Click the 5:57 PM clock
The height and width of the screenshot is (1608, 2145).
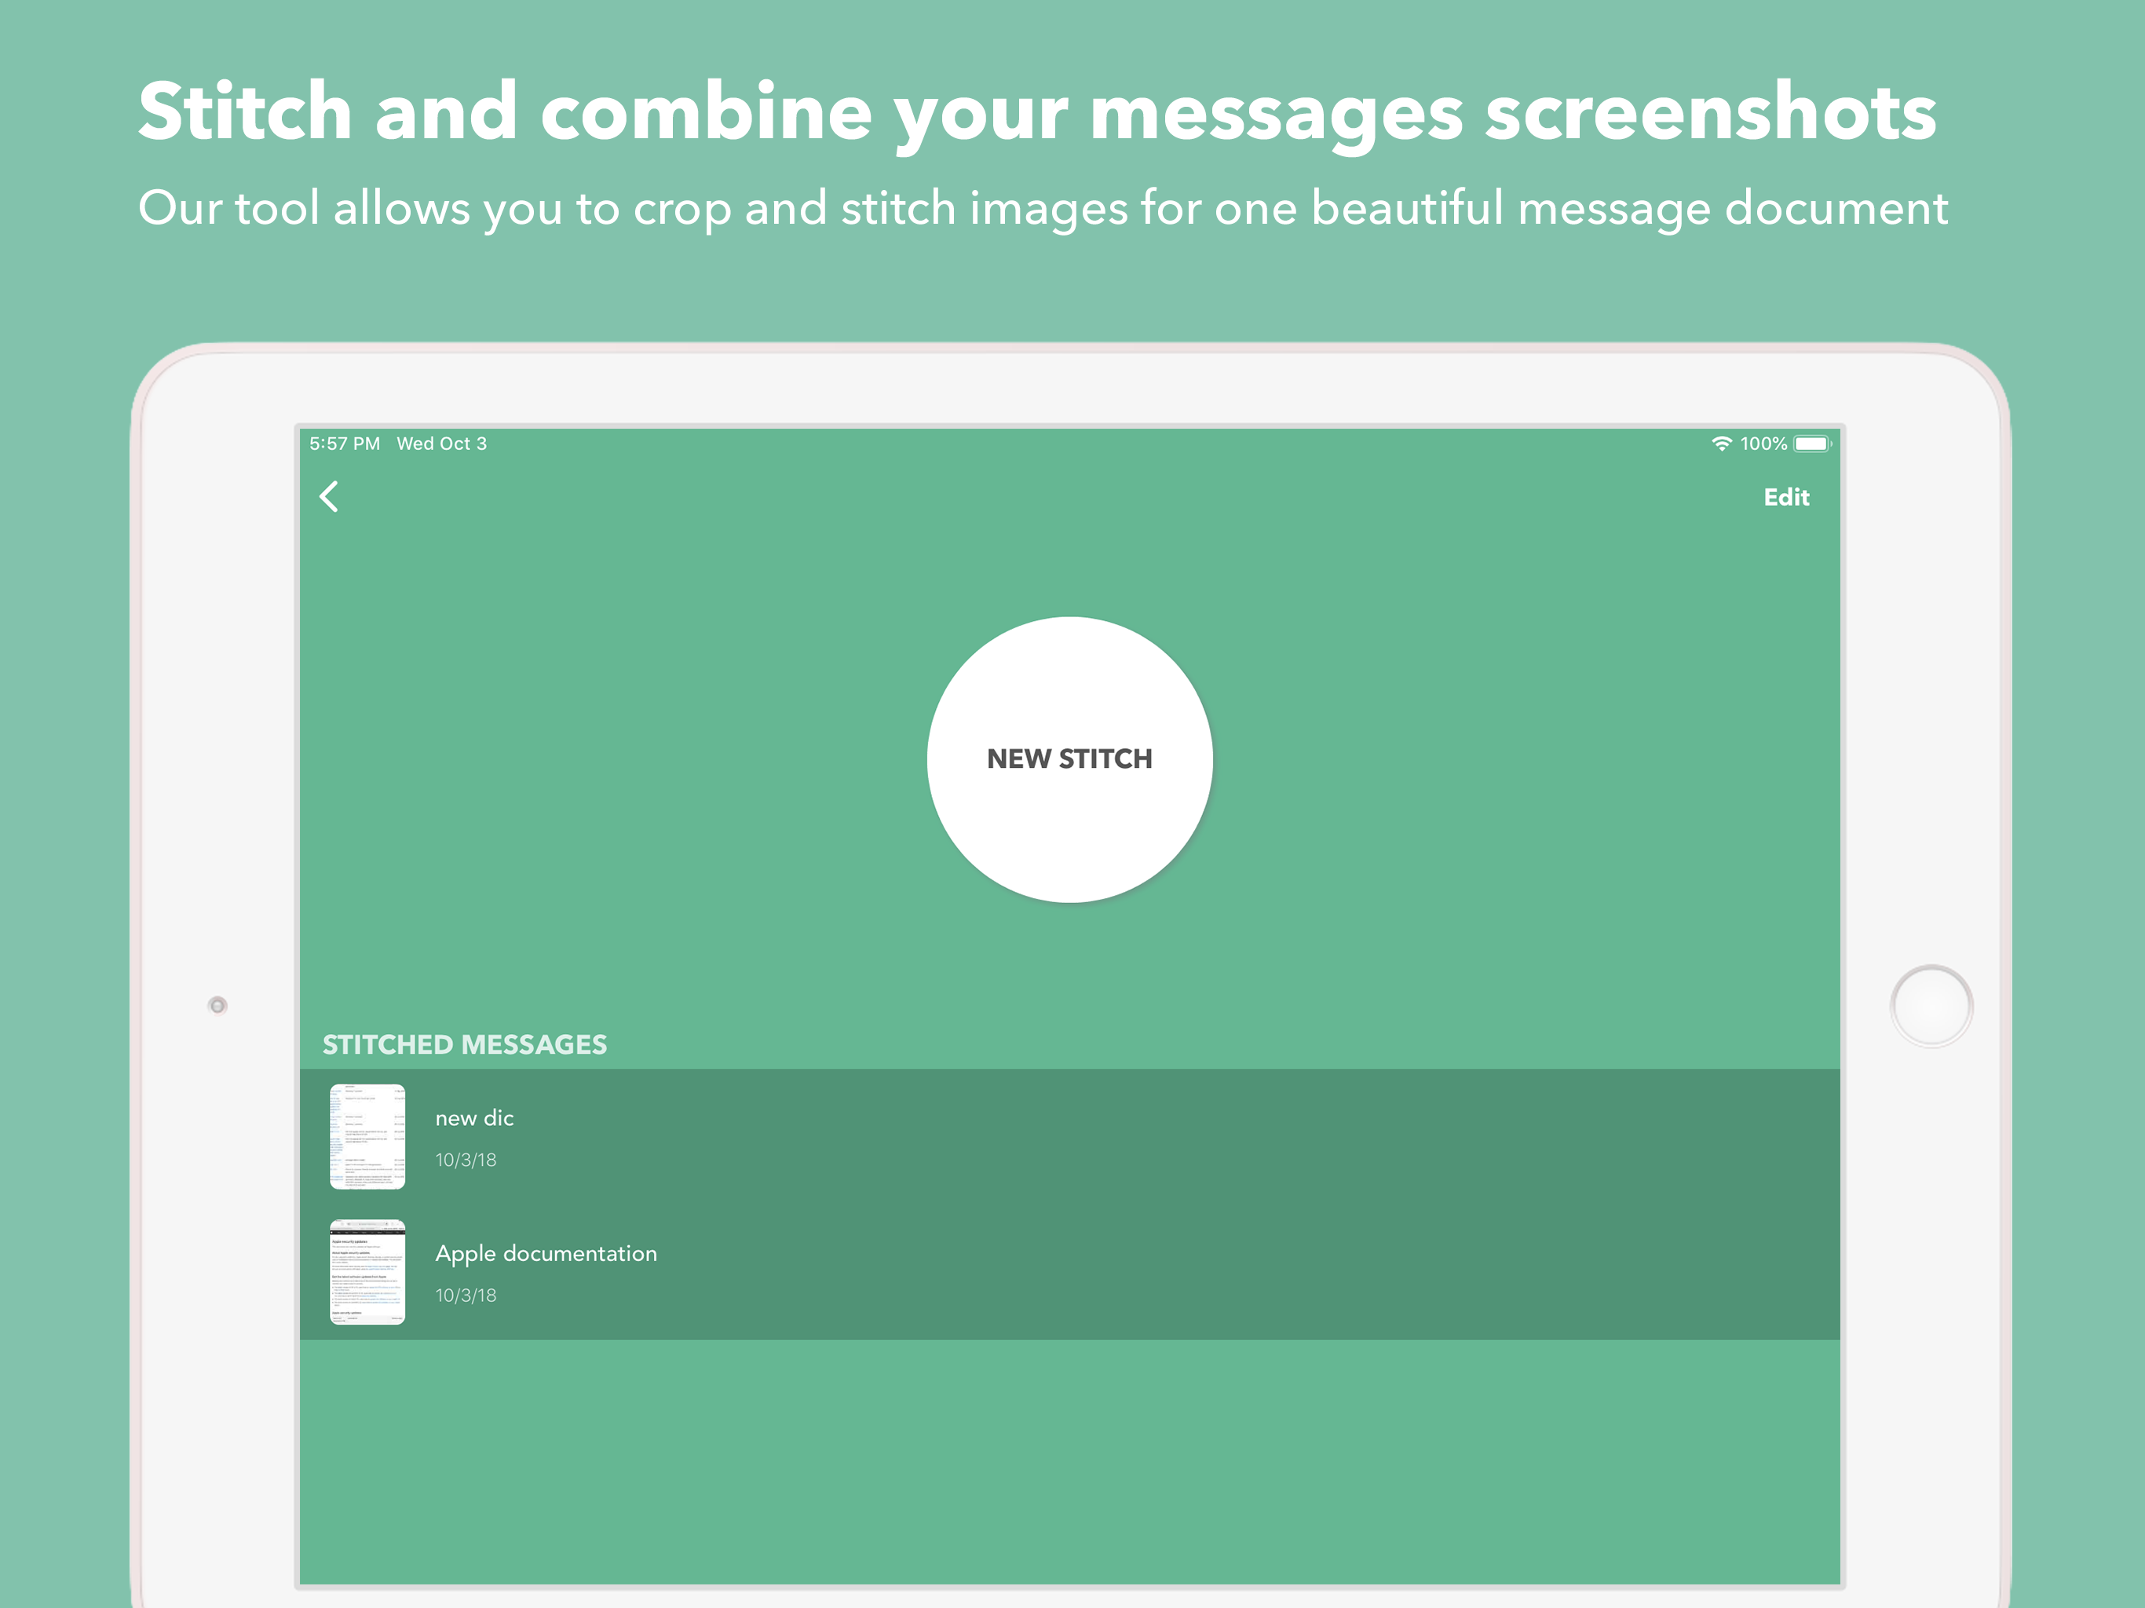344,444
